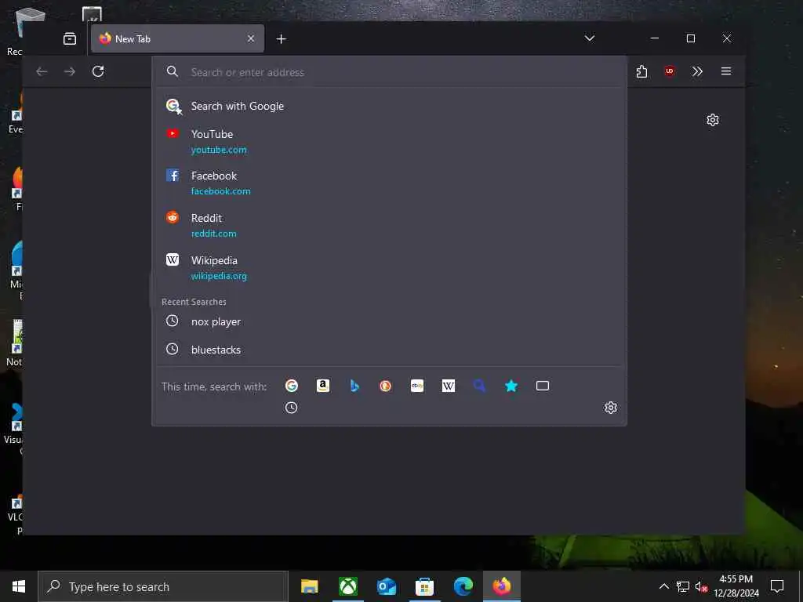Click the muted volume tray icon
803x602 pixels.
701,586
